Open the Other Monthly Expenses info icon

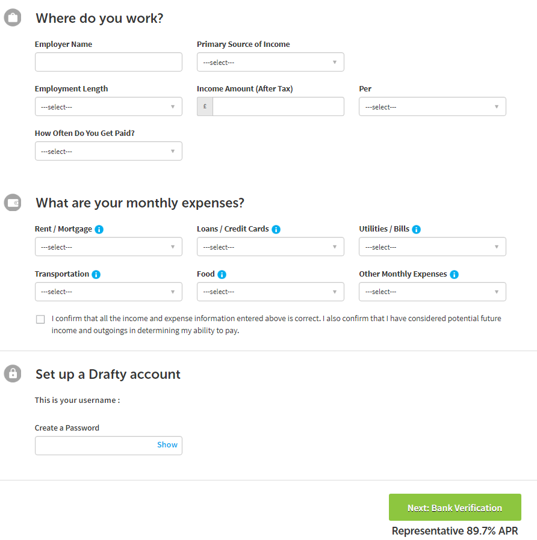click(455, 274)
